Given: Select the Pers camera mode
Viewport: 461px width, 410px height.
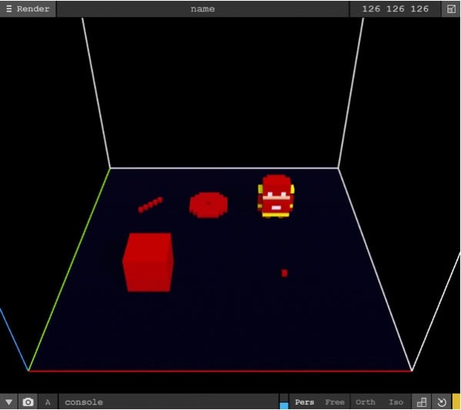Looking at the screenshot, I should point(304,402).
